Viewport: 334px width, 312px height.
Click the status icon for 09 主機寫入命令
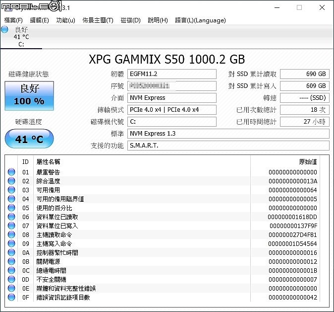click(x=11, y=243)
